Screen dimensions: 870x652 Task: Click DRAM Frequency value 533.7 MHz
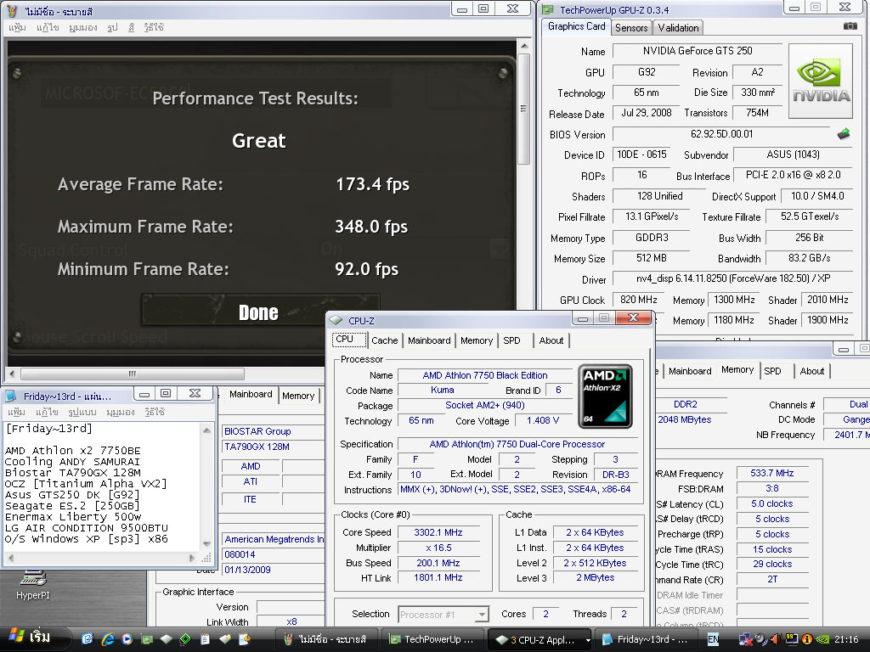[771, 473]
